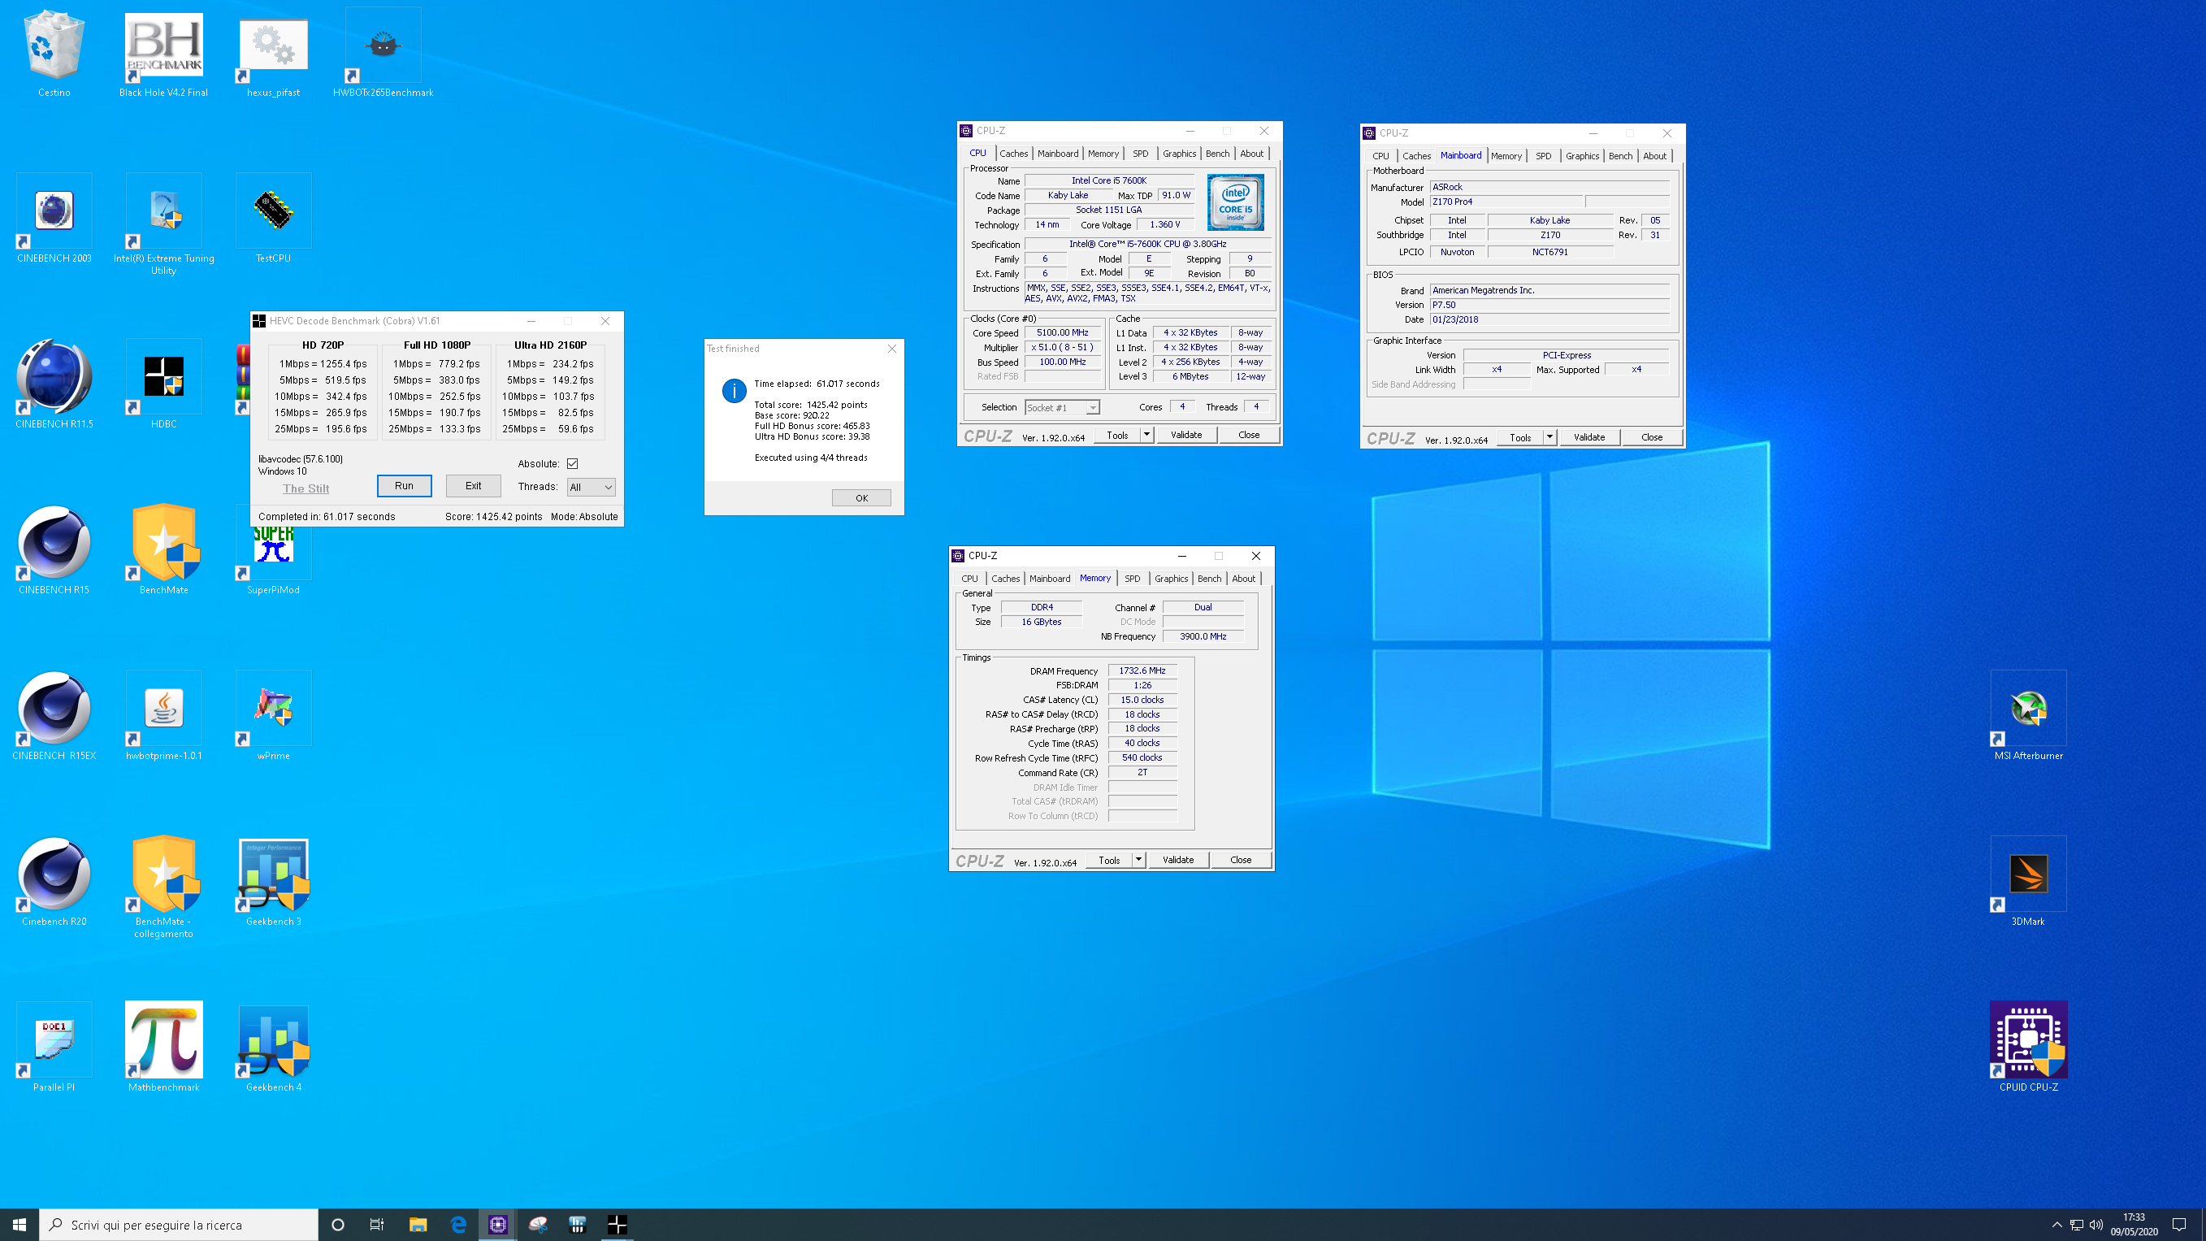The width and height of the screenshot is (2206, 1241).
Task: Launch TestCPU desktop icon
Action: [x=273, y=219]
